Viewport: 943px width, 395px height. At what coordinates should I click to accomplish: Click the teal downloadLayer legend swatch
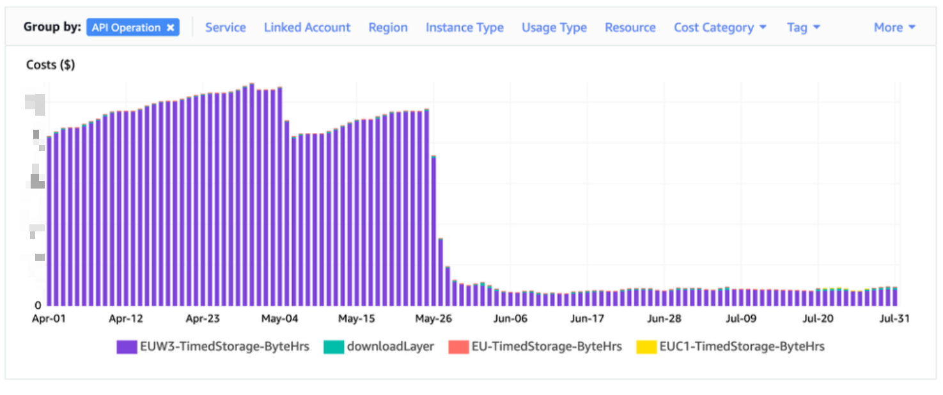pos(332,347)
